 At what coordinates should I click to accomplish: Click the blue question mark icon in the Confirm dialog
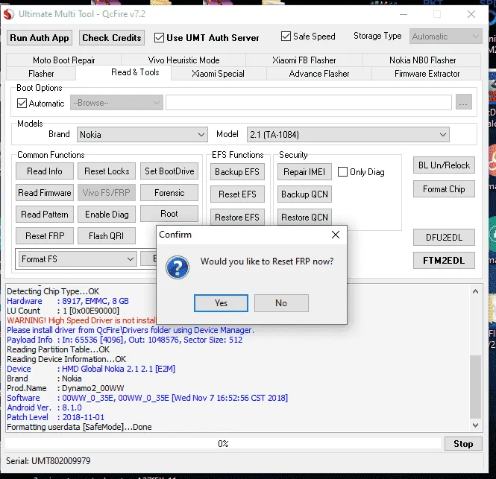point(178,267)
